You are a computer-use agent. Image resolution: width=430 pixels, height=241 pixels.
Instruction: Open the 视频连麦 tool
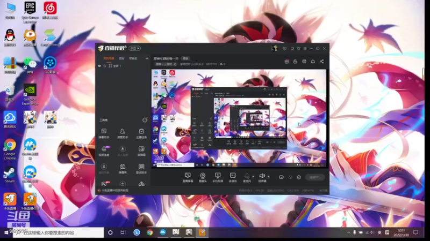tap(104, 151)
